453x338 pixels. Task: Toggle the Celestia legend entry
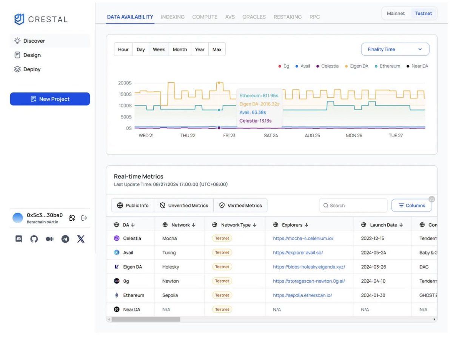click(x=327, y=66)
